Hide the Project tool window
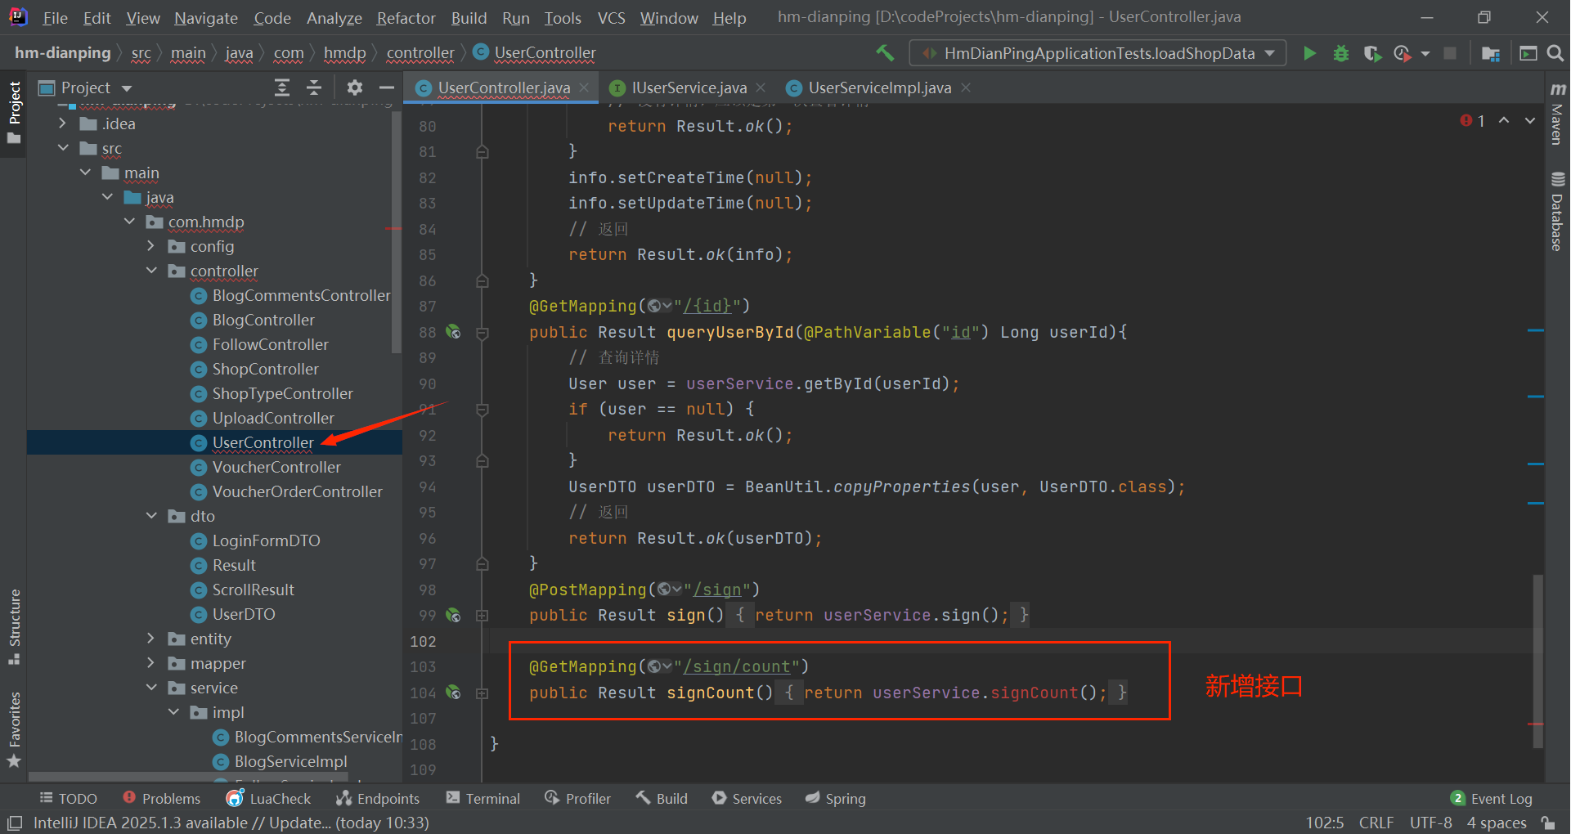This screenshot has height=834, width=1571. pos(387,87)
